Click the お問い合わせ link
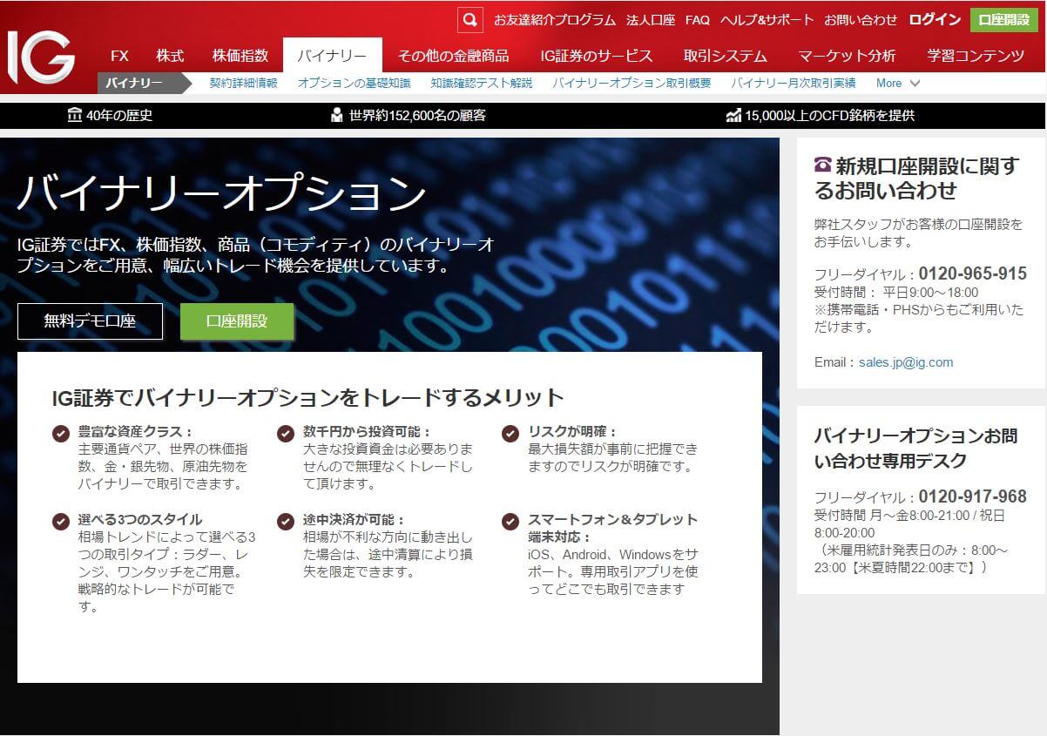 (861, 20)
